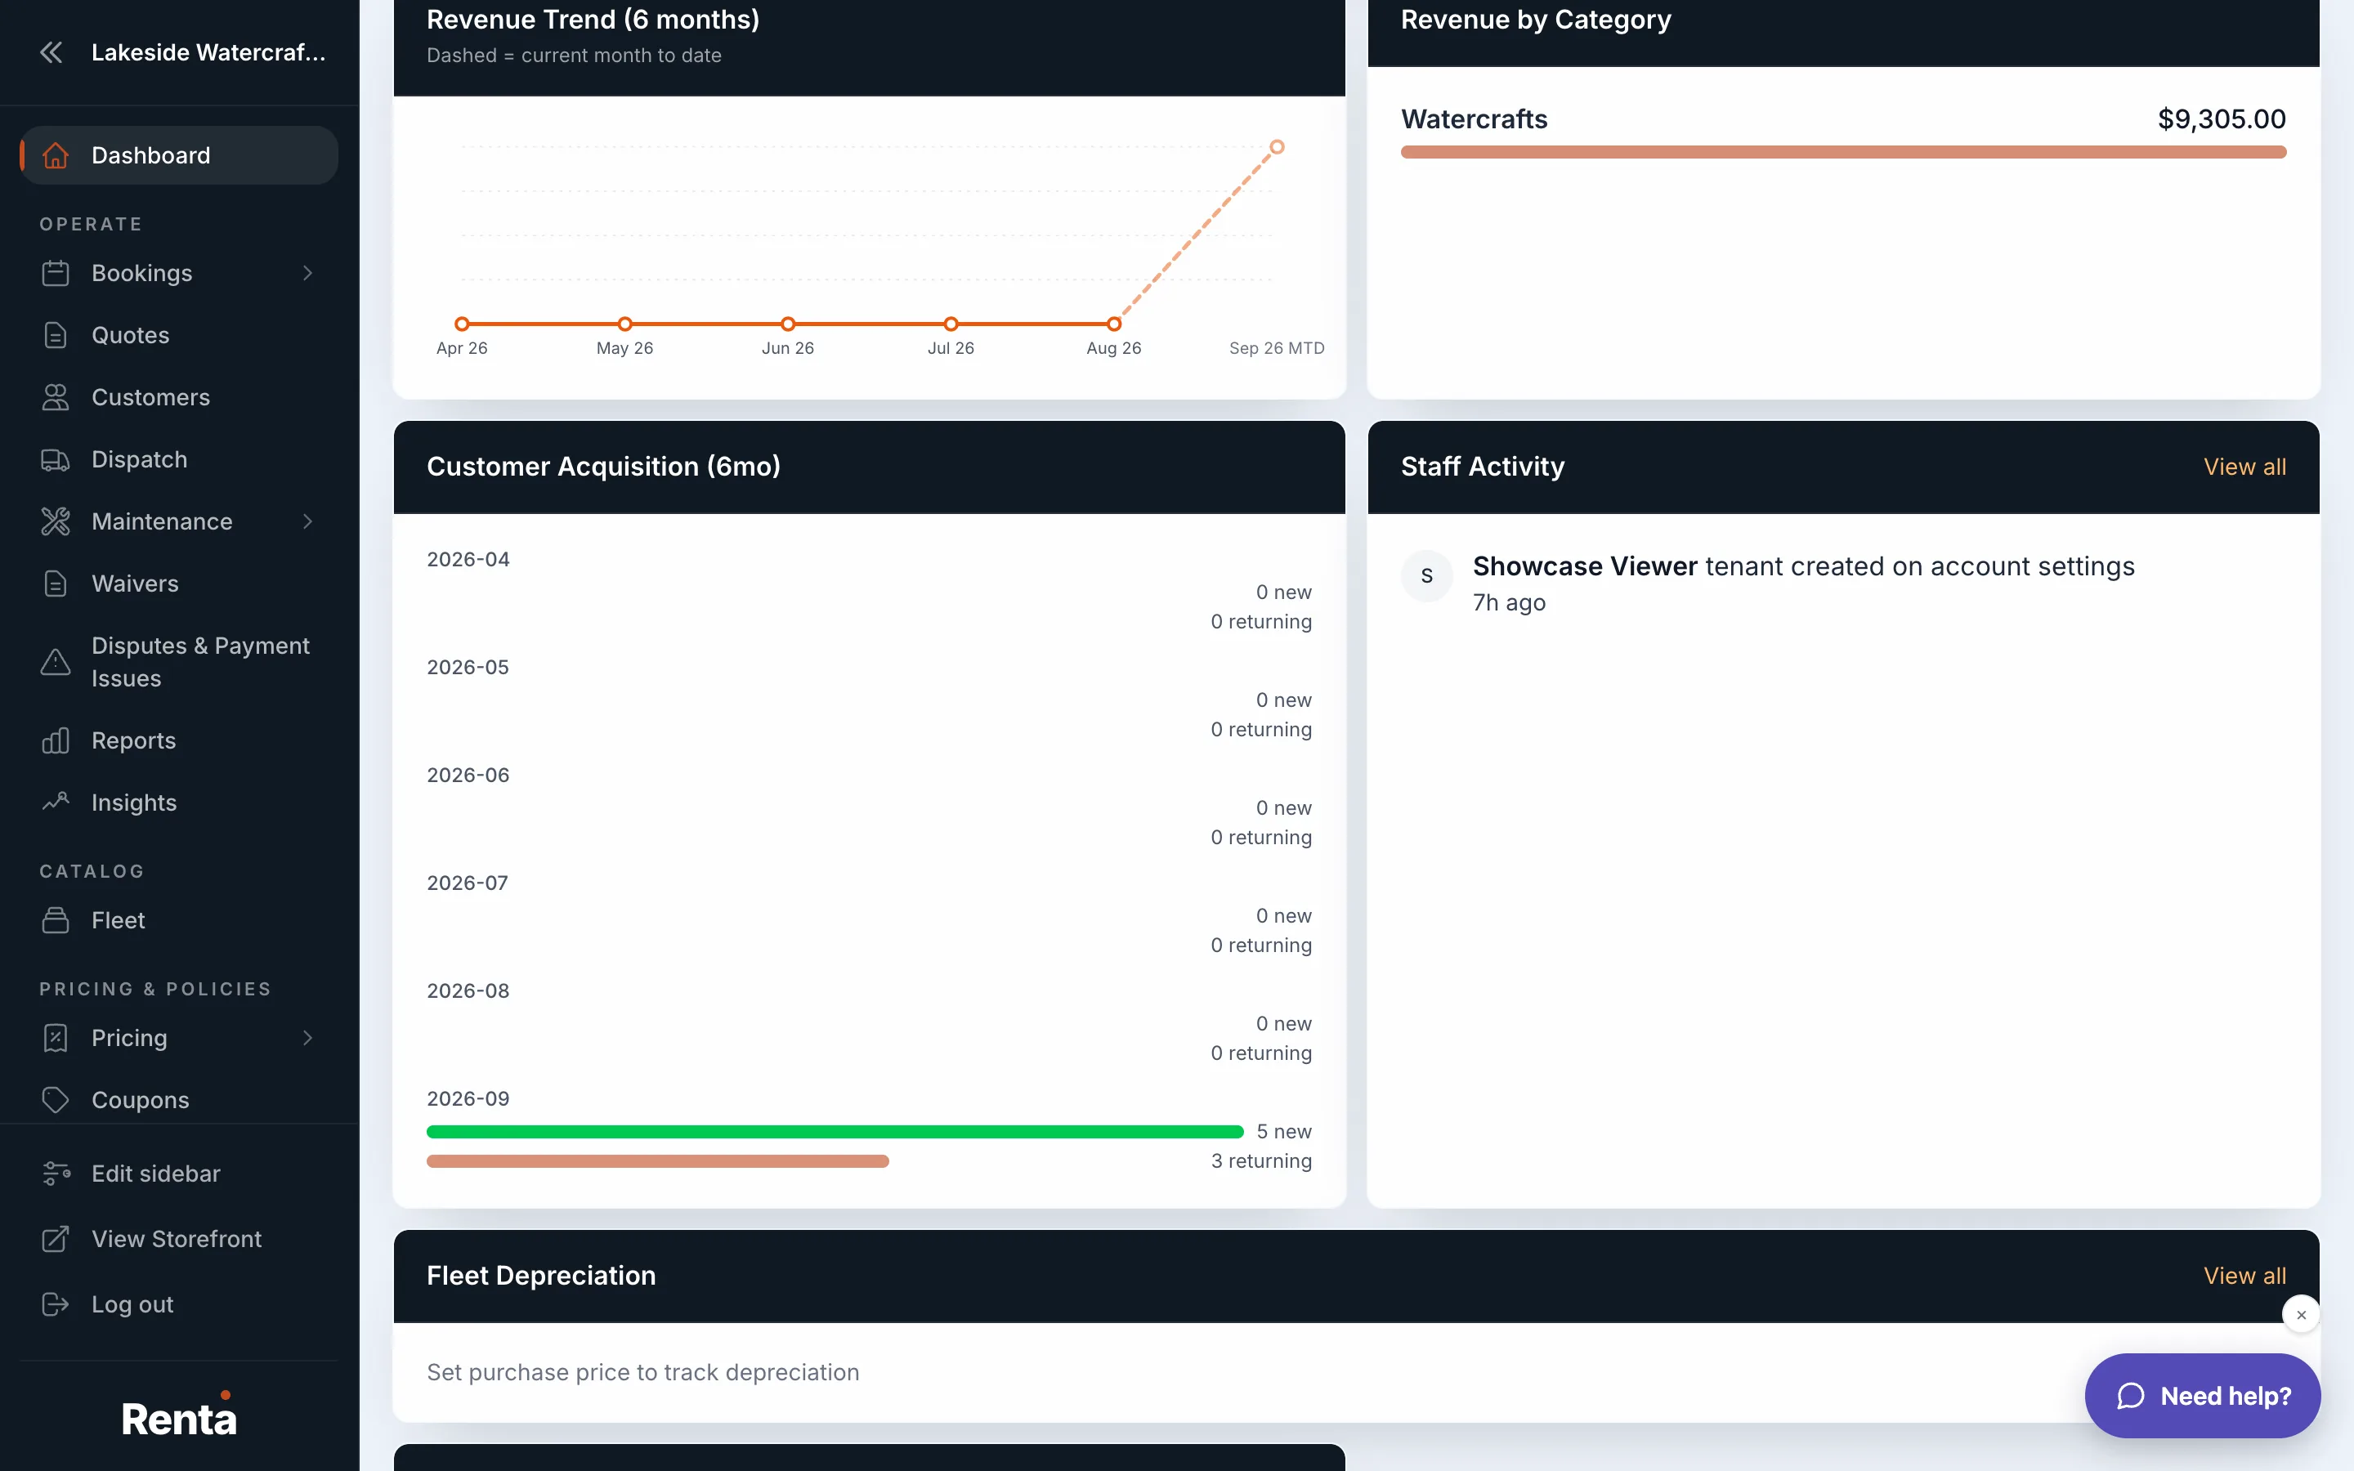Click the Apr 26 chart data point
Viewport: 2354px width, 1471px height.
coord(462,324)
